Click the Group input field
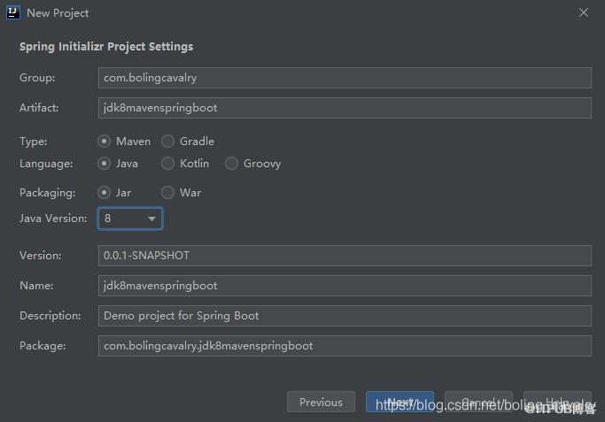This screenshot has height=422, width=605. coord(345,78)
